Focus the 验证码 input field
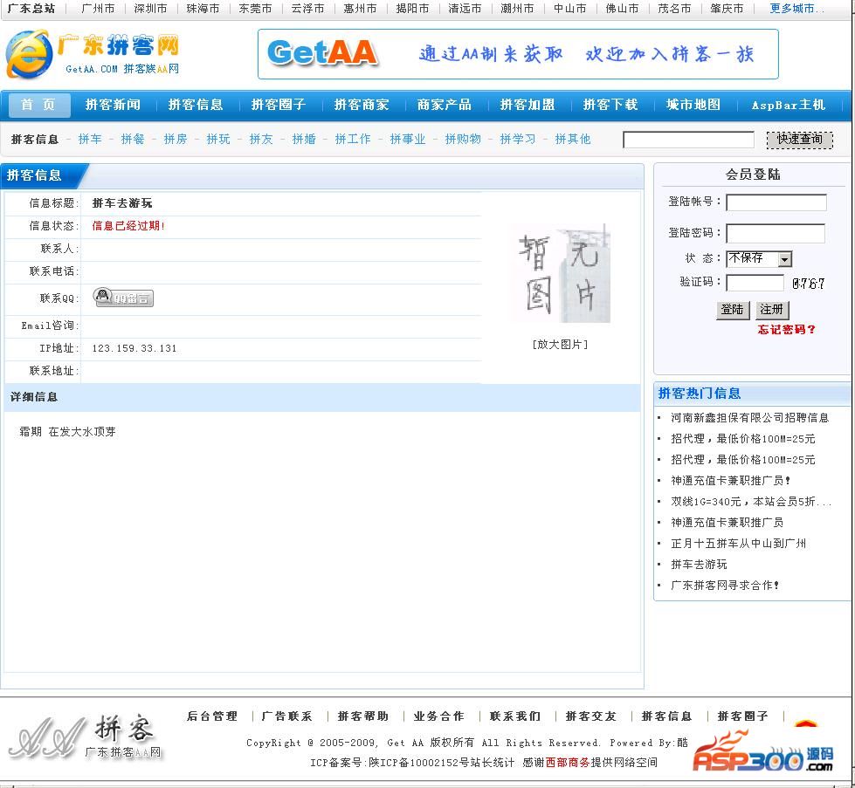This screenshot has height=788, width=855. coord(755,283)
